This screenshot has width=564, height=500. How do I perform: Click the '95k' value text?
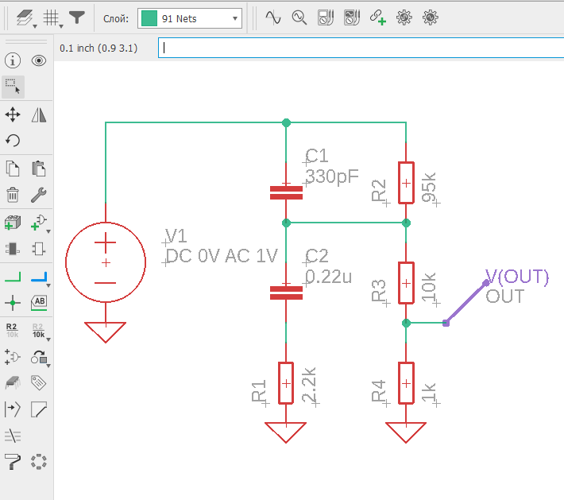[x=429, y=188]
